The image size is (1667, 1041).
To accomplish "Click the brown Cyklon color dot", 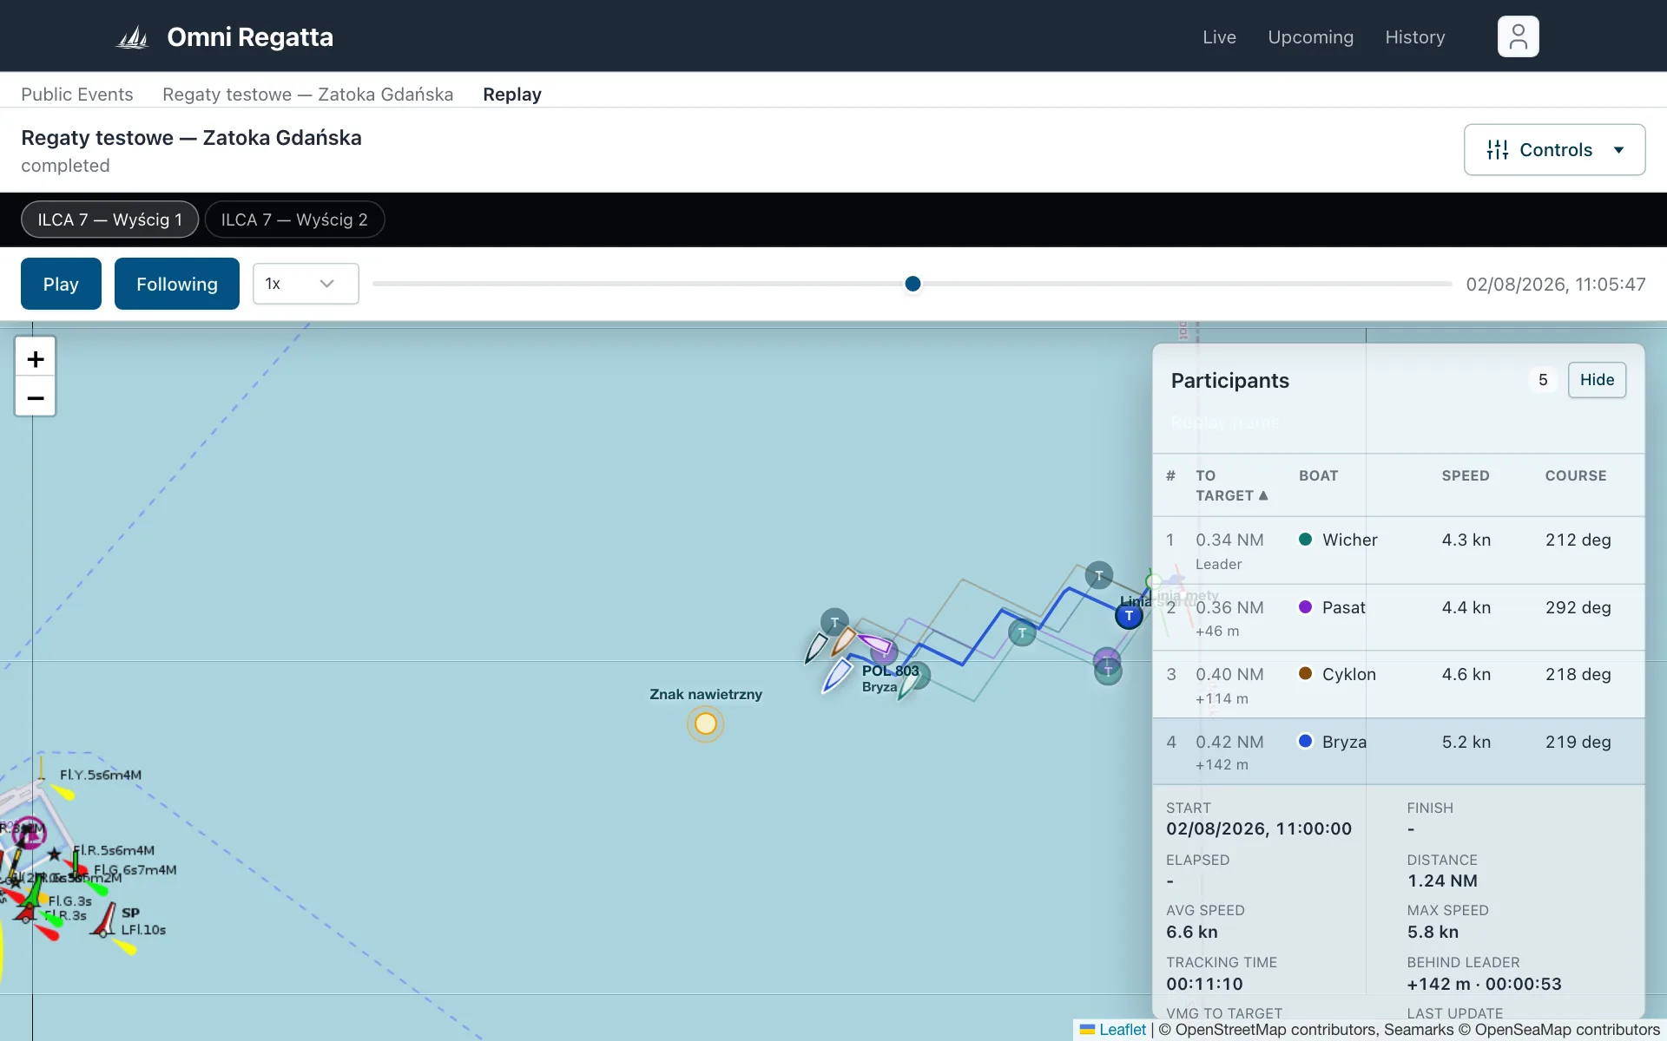I will pos(1305,673).
